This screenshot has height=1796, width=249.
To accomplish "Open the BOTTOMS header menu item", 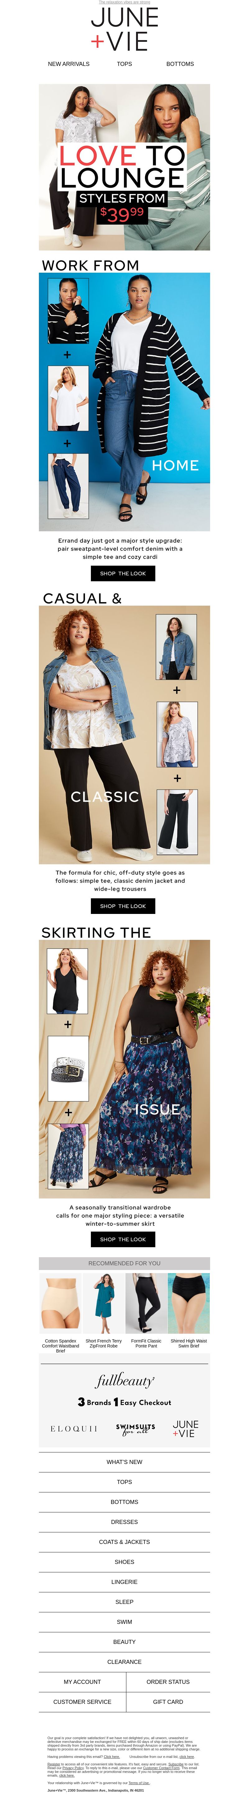I will (180, 63).
